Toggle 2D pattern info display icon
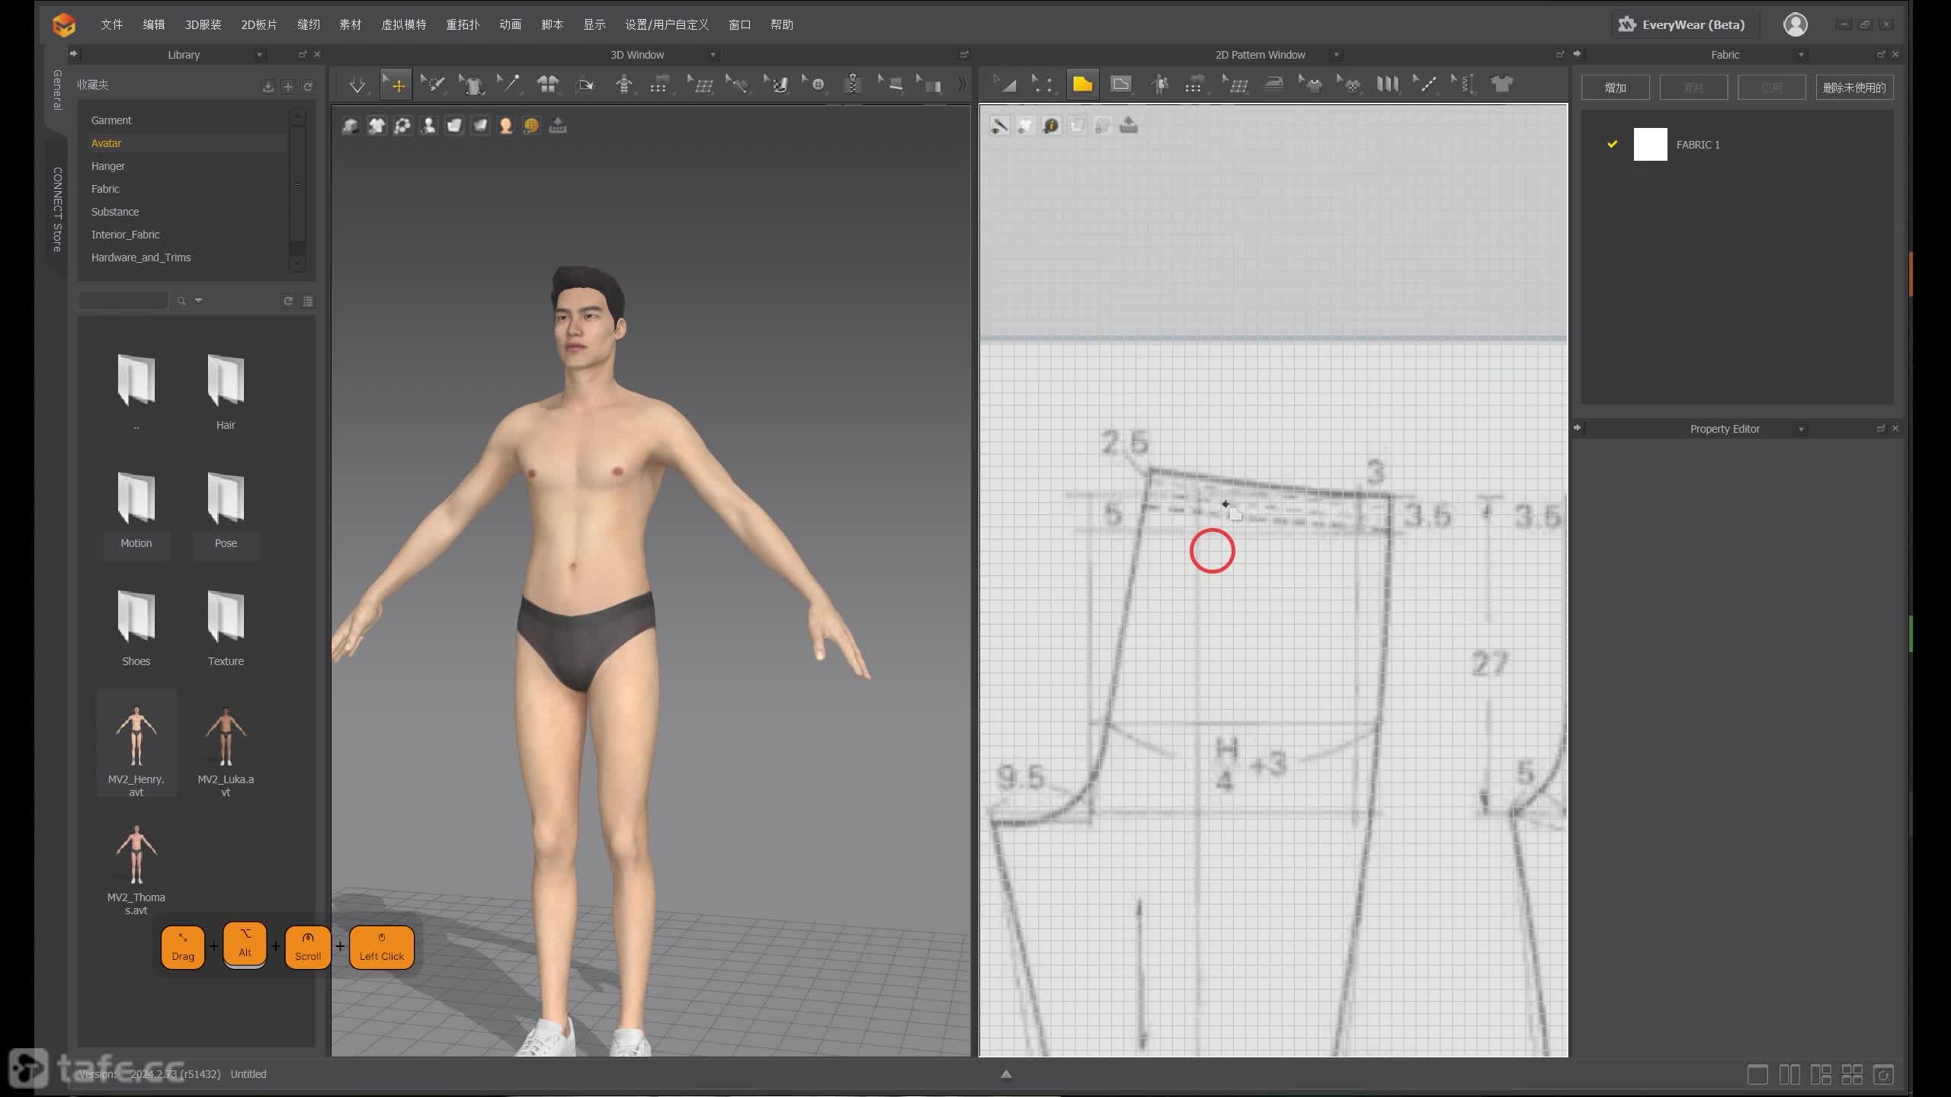 pyautogui.click(x=1051, y=126)
